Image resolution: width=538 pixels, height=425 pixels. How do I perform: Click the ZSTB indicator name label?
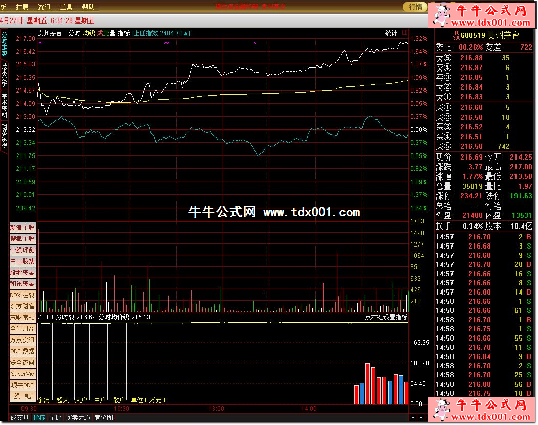(45, 317)
